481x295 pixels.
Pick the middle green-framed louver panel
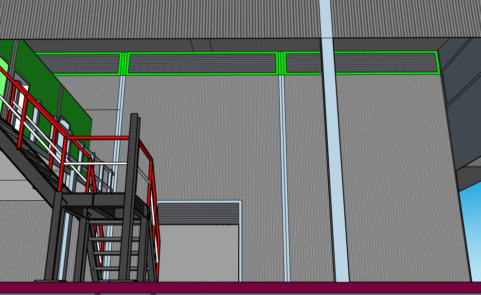(x=202, y=63)
